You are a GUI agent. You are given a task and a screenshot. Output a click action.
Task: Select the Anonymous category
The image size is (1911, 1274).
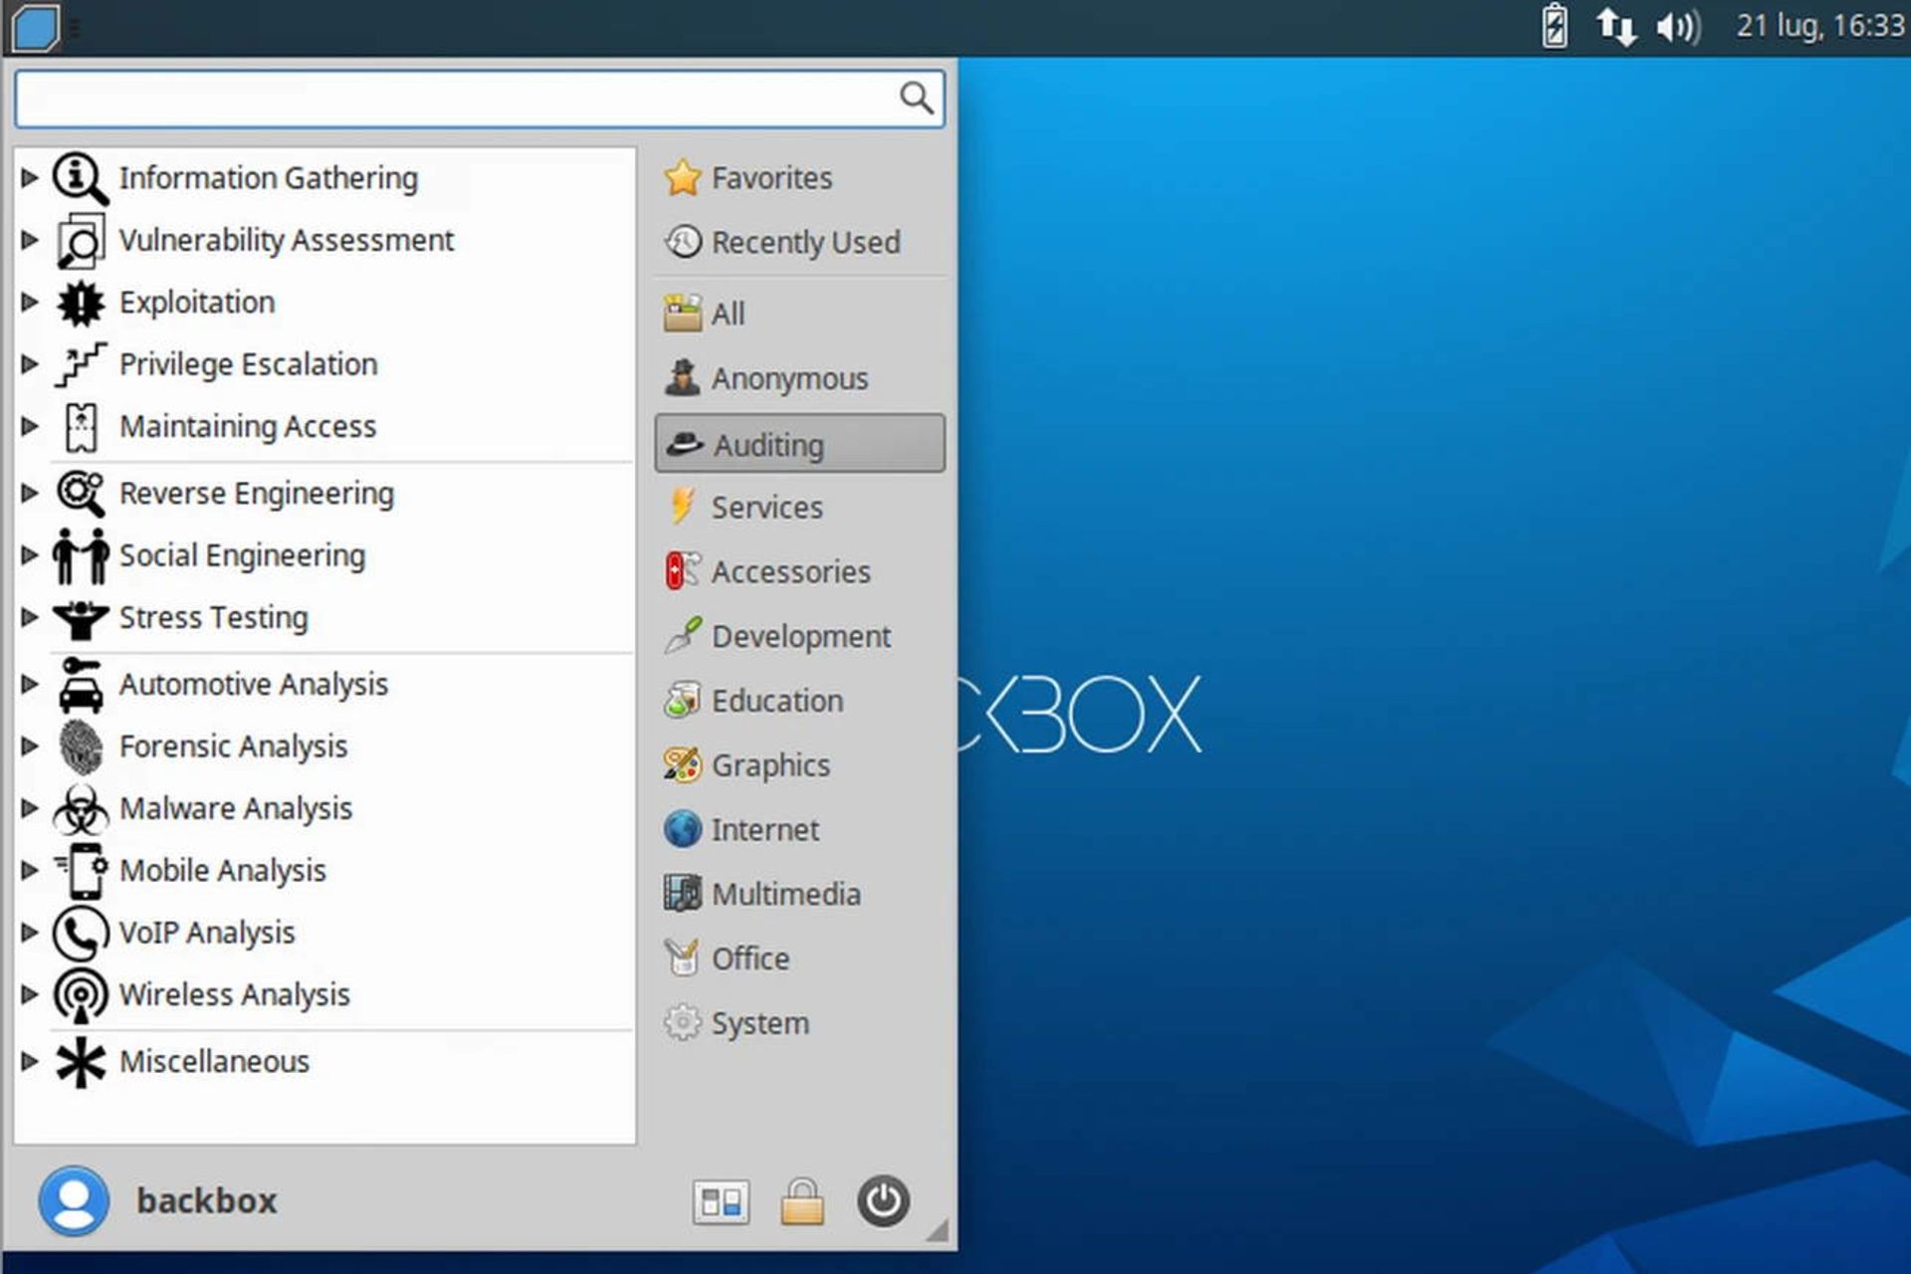(800, 378)
